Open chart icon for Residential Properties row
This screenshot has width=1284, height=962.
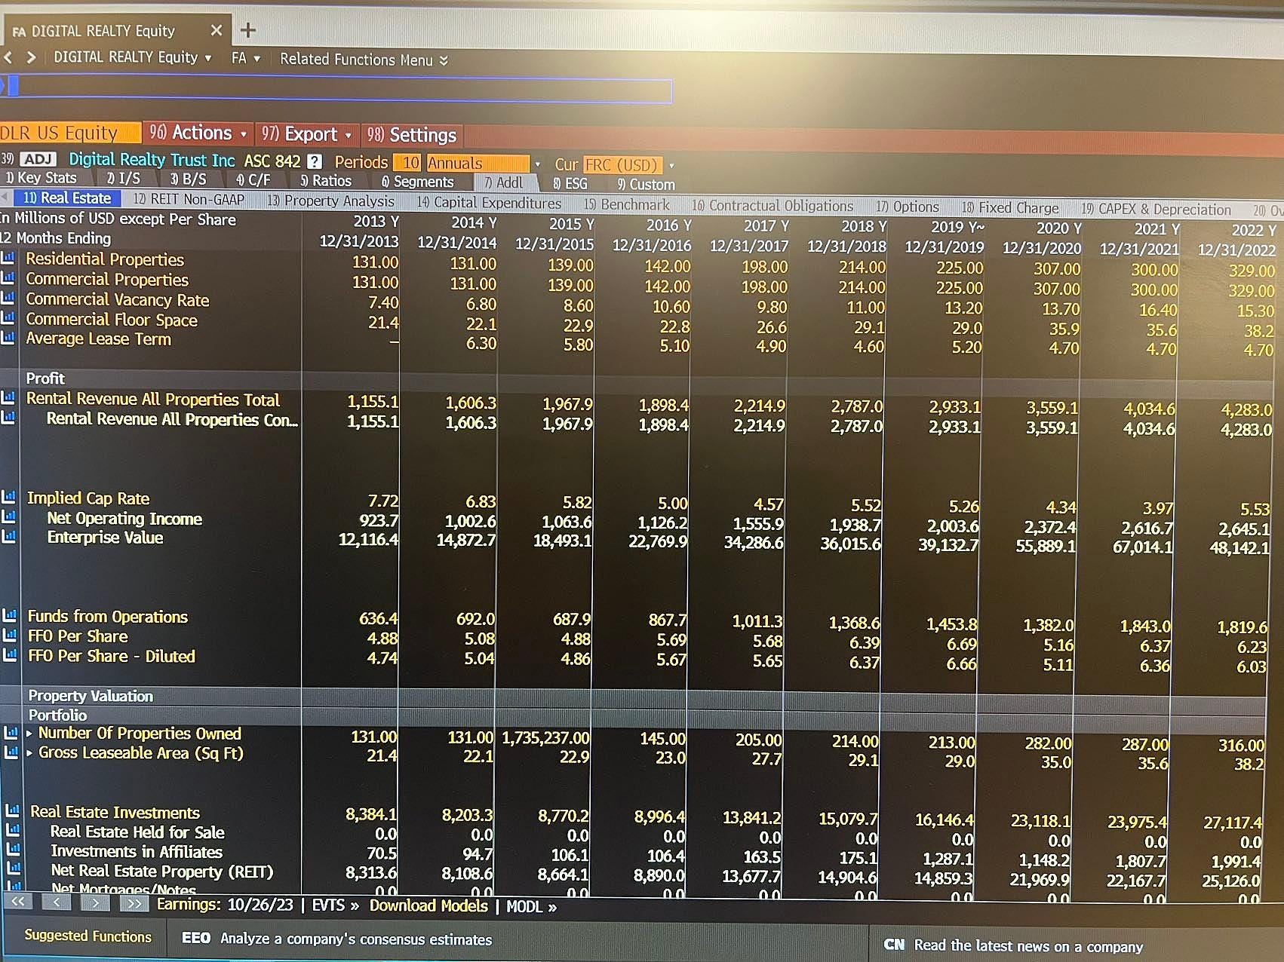click(x=8, y=258)
